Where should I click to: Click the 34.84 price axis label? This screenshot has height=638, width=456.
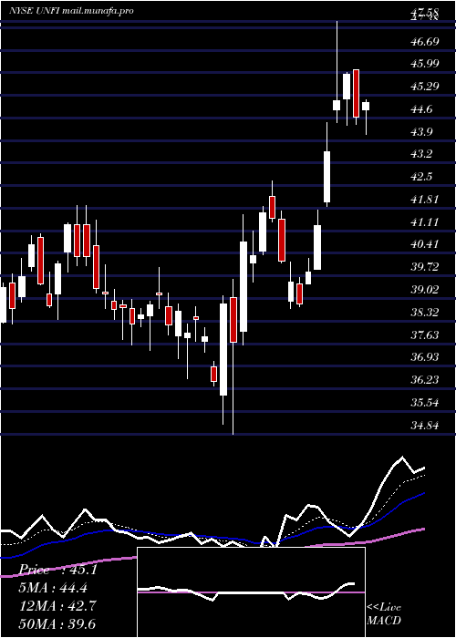(x=424, y=426)
